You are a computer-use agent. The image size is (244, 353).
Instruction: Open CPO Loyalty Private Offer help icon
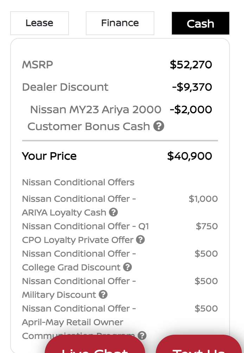pos(140,239)
